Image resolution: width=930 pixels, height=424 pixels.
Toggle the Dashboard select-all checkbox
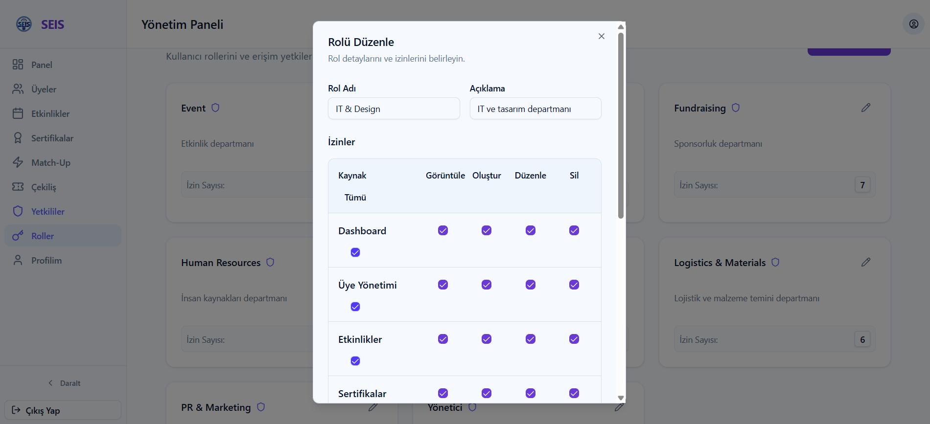[x=355, y=252]
